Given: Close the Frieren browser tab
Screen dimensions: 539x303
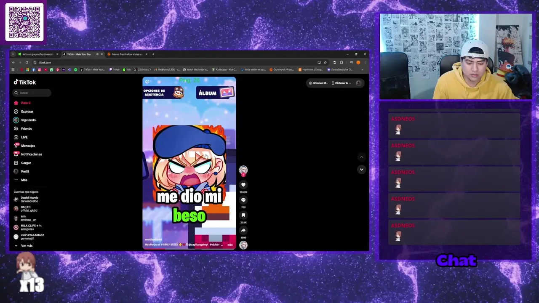Looking at the screenshot, I should click(146, 54).
